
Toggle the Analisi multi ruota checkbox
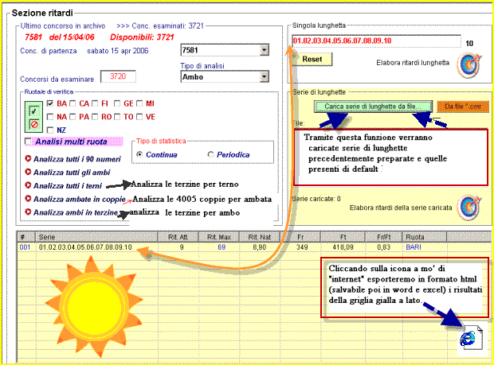point(28,142)
